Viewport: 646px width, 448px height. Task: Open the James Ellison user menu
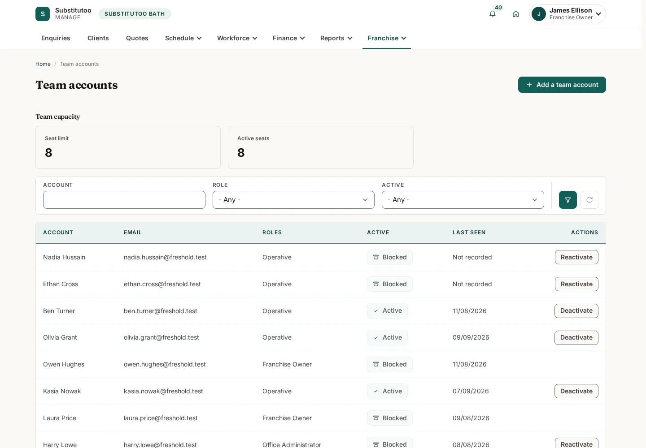click(567, 14)
